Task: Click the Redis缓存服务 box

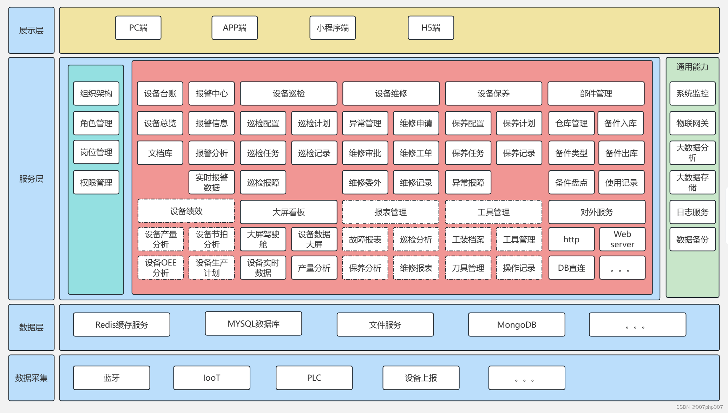Action: 122,324
